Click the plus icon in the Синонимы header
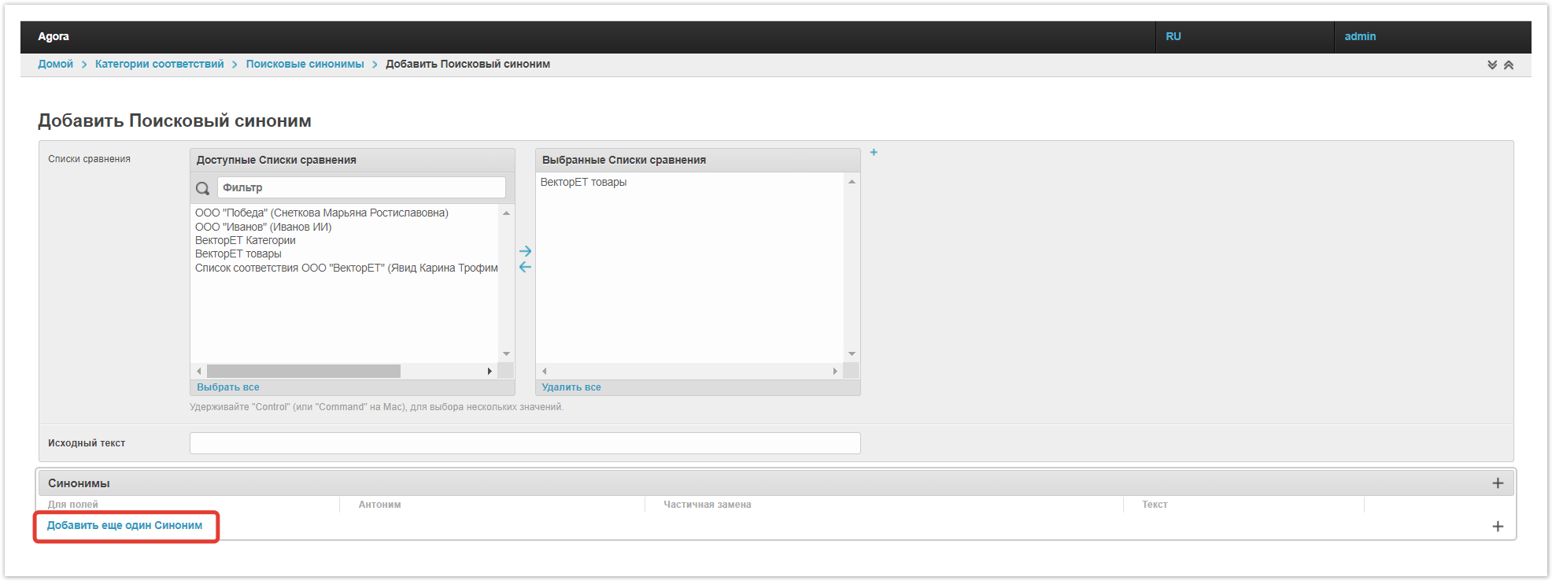 click(1498, 483)
